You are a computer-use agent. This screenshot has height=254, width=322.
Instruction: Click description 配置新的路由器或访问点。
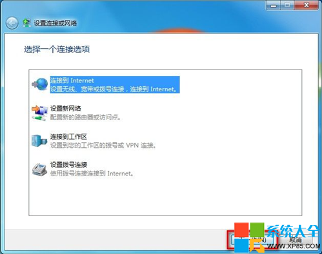[x=85, y=117]
